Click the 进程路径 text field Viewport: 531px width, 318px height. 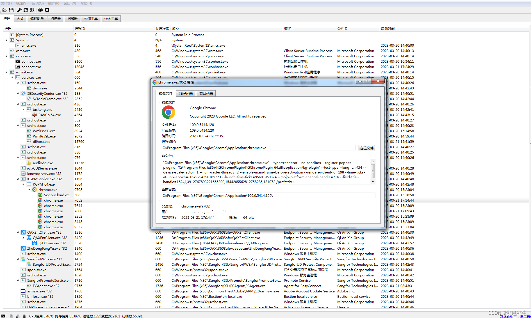[259, 148]
